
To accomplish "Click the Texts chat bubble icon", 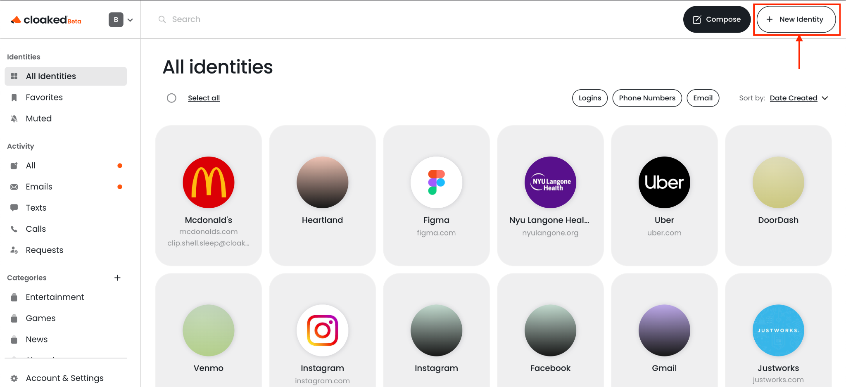I will tap(14, 208).
